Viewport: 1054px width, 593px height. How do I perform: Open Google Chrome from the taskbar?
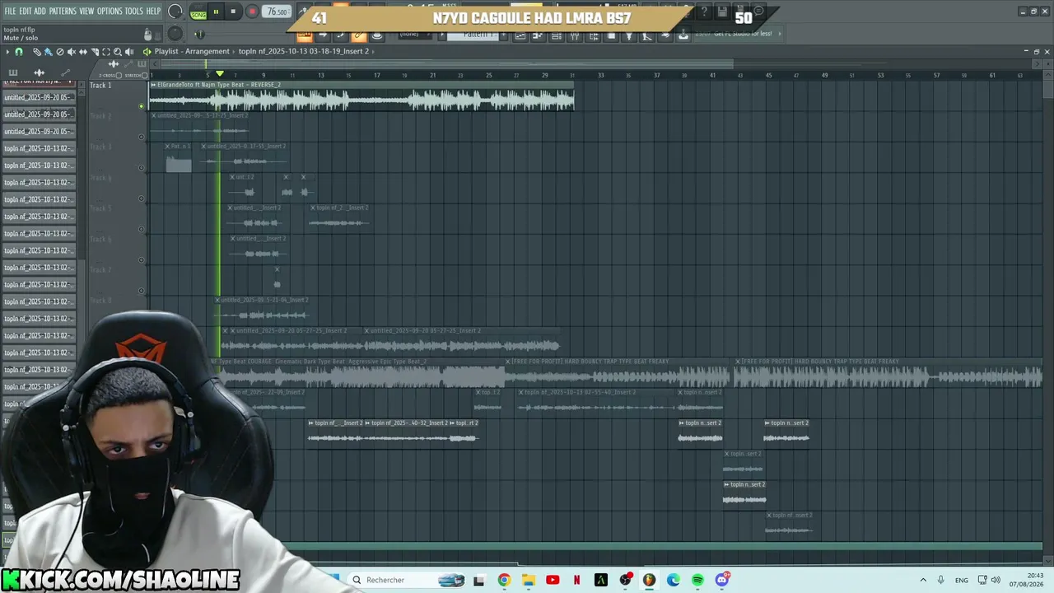504,580
